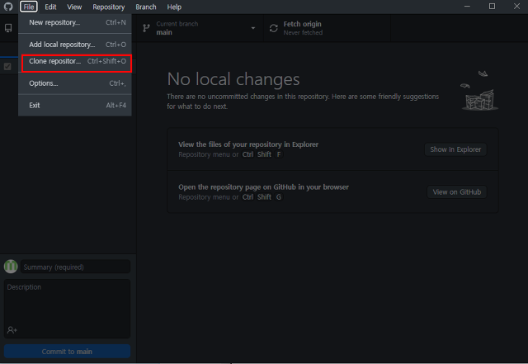Image resolution: width=528 pixels, height=364 pixels.
Task: Open the Help menu
Action: pos(174,7)
